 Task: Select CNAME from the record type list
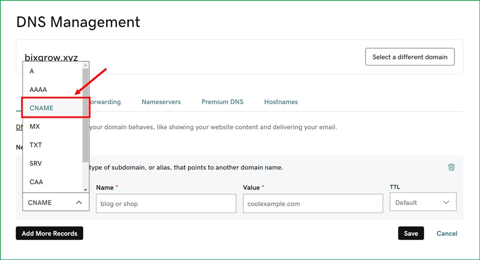tap(42, 108)
